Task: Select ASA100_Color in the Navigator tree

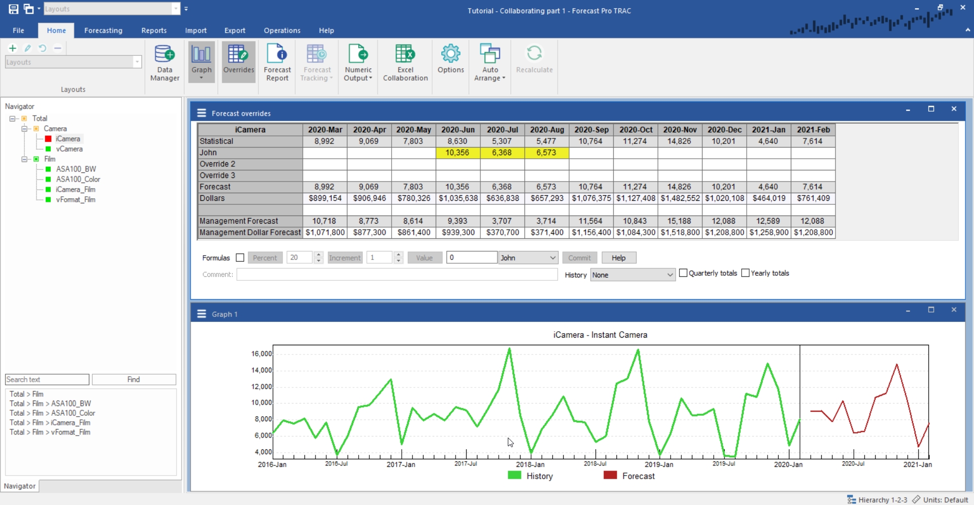Action: click(x=78, y=179)
